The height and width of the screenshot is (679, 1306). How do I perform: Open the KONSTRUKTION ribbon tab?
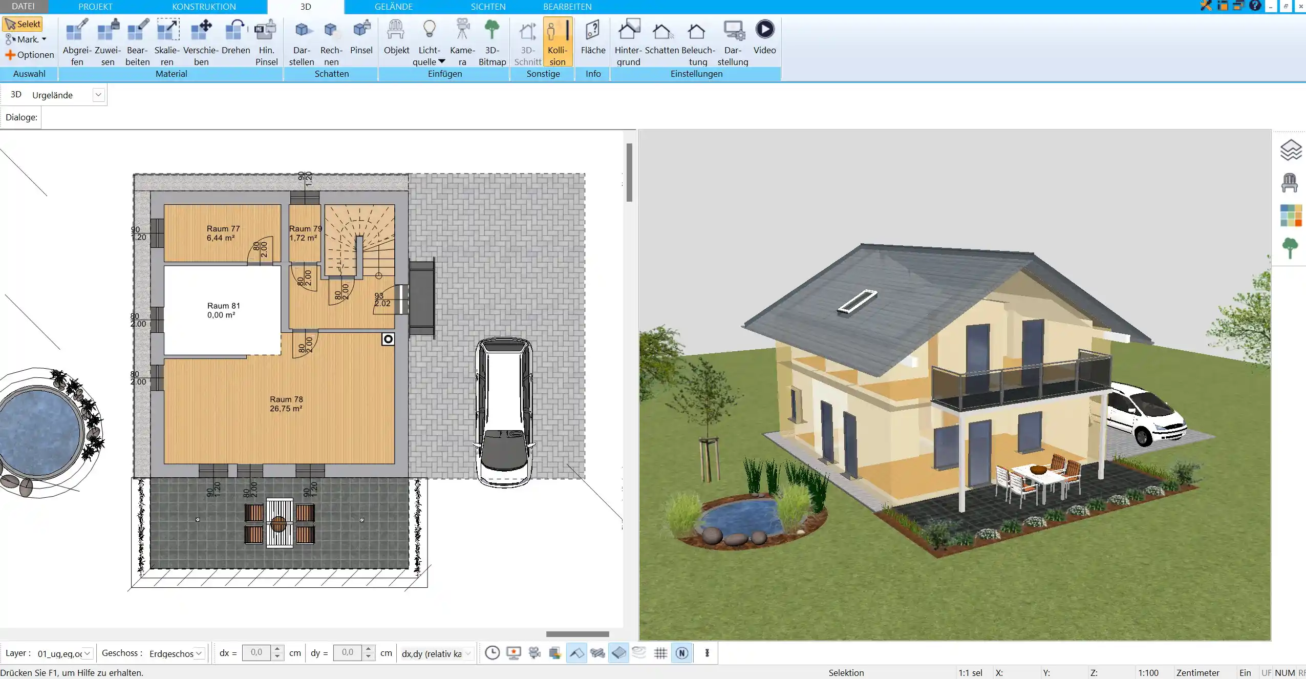pos(203,7)
